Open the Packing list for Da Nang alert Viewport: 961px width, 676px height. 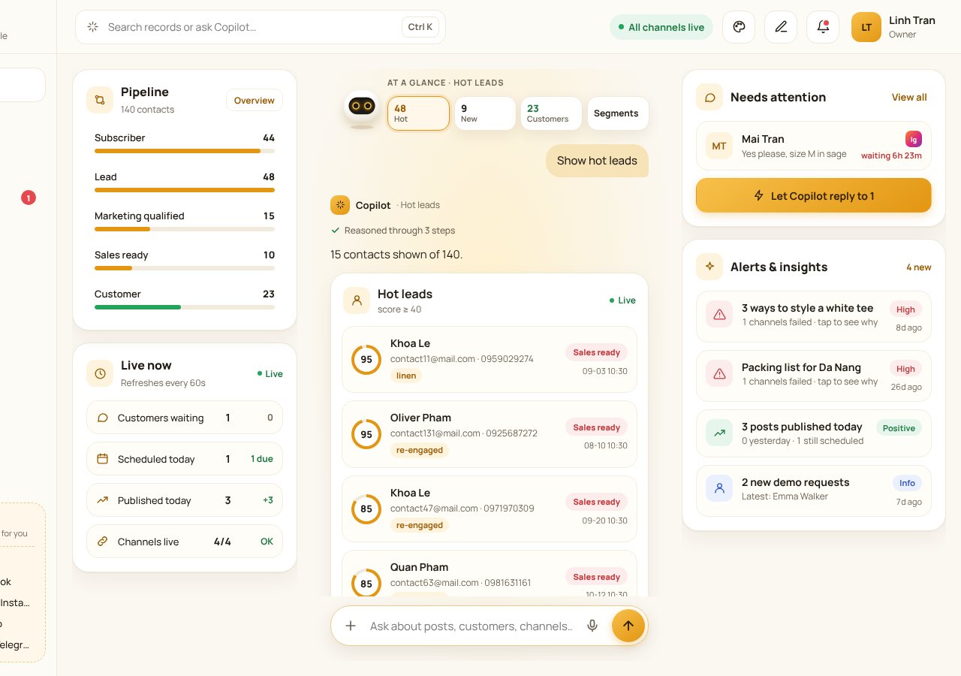[814, 374]
